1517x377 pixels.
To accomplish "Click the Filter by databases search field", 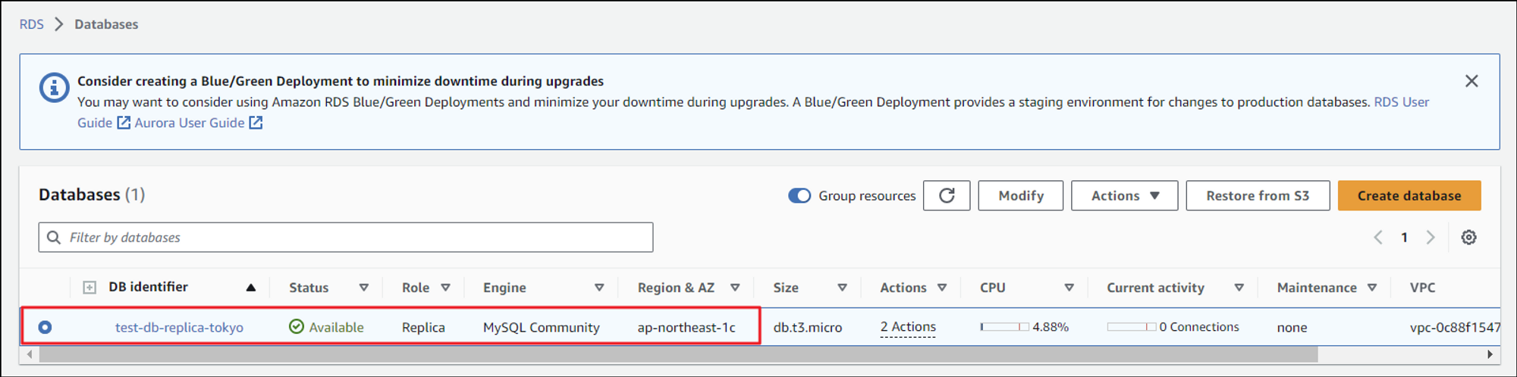I will (x=346, y=237).
